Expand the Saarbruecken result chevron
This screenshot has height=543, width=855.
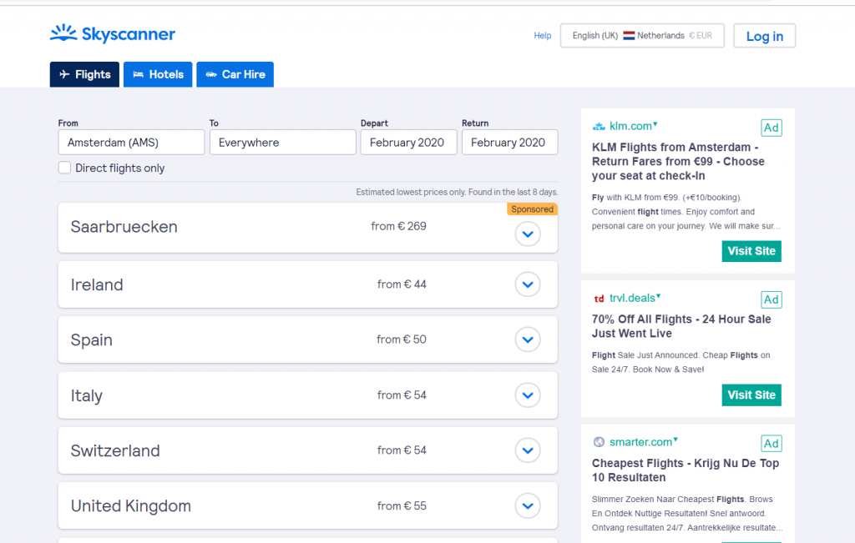point(528,234)
